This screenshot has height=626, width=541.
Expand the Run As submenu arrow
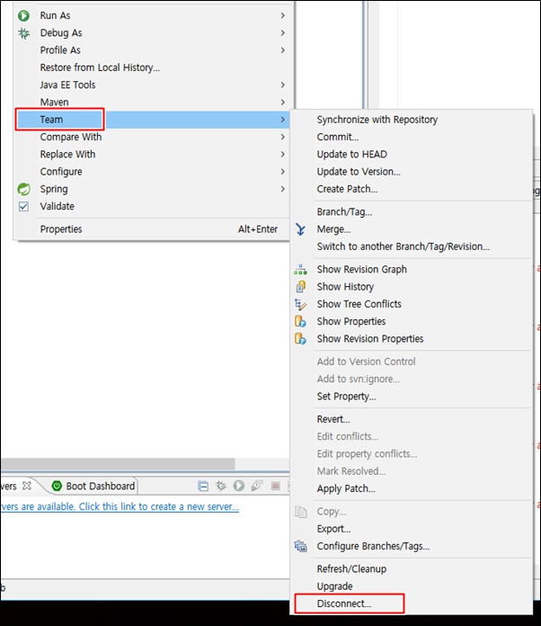pyautogui.click(x=282, y=15)
